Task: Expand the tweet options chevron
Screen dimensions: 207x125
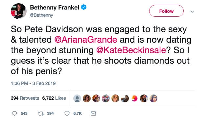Action: coord(192,11)
